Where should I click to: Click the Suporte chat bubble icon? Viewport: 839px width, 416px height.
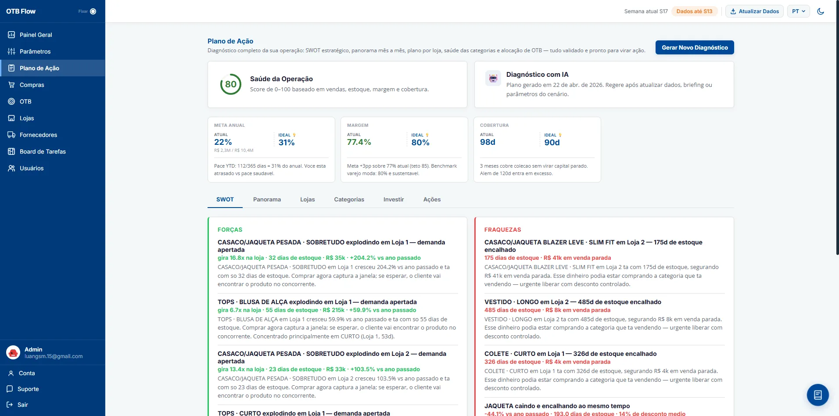(10, 389)
